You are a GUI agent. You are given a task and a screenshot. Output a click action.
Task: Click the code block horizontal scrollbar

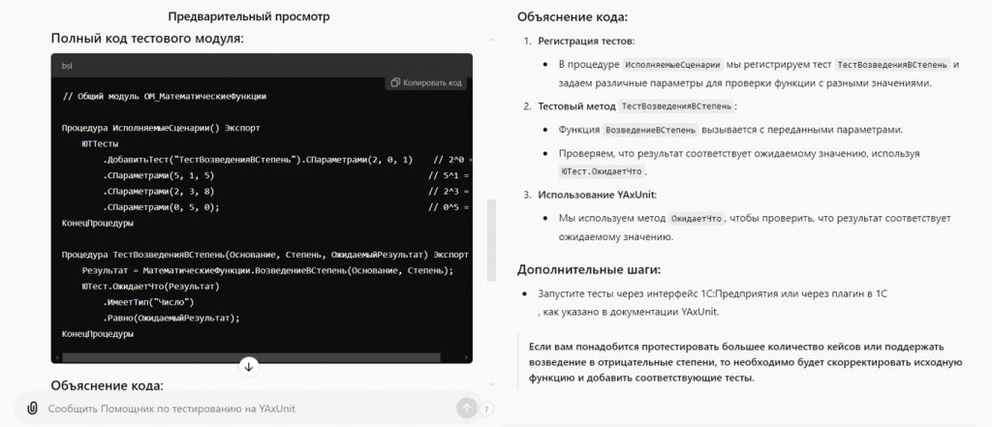coord(251,357)
